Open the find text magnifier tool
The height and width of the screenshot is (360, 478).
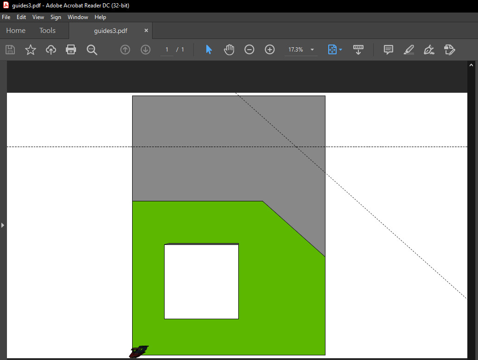click(x=92, y=50)
